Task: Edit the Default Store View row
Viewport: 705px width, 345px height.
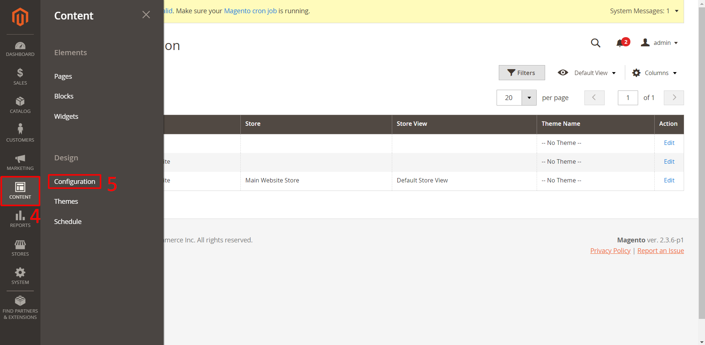Action: pyautogui.click(x=669, y=180)
